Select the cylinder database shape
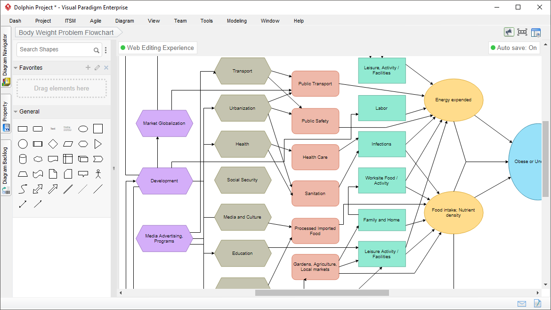Viewport: 551px width, 310px height. (23, 159)
